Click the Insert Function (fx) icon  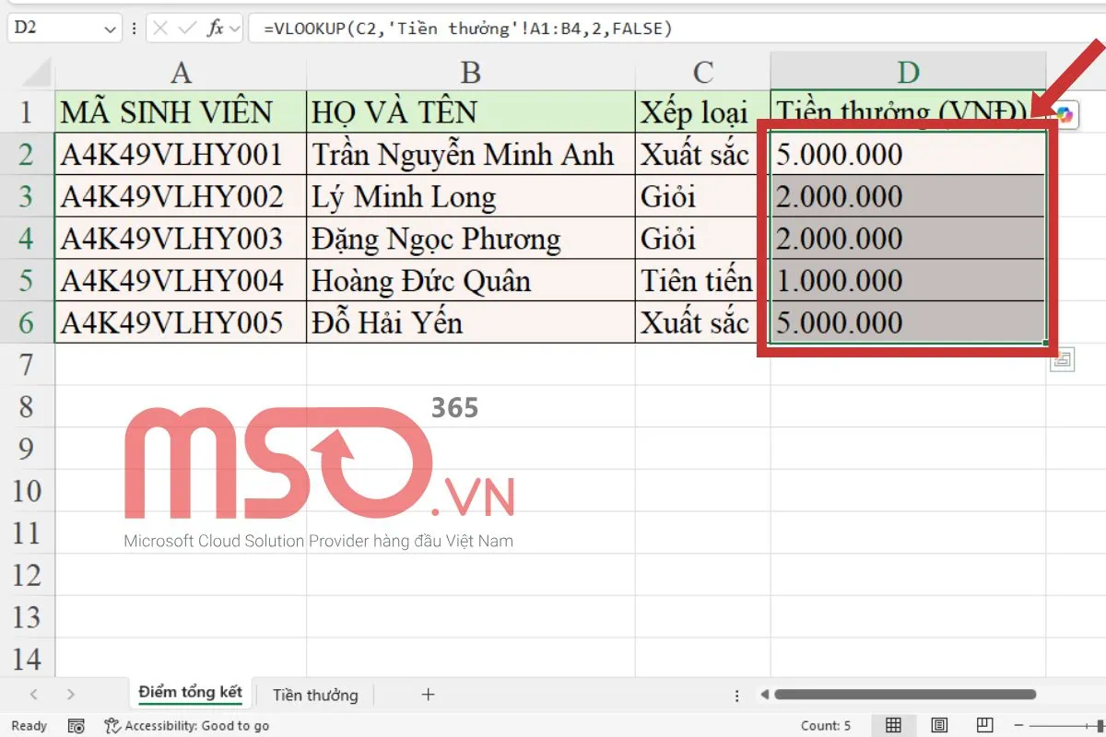point(216,27)
